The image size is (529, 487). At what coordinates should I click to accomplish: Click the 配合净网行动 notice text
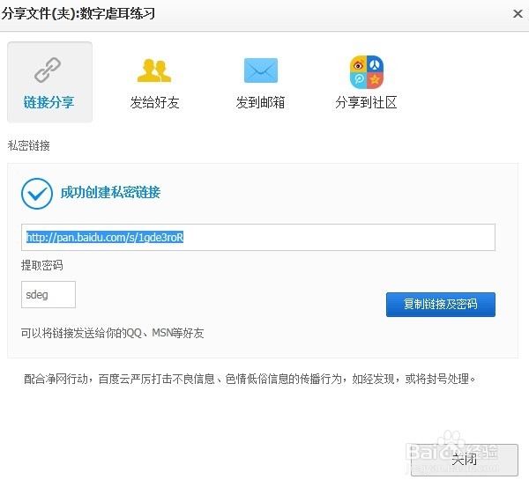pos(250,379)
